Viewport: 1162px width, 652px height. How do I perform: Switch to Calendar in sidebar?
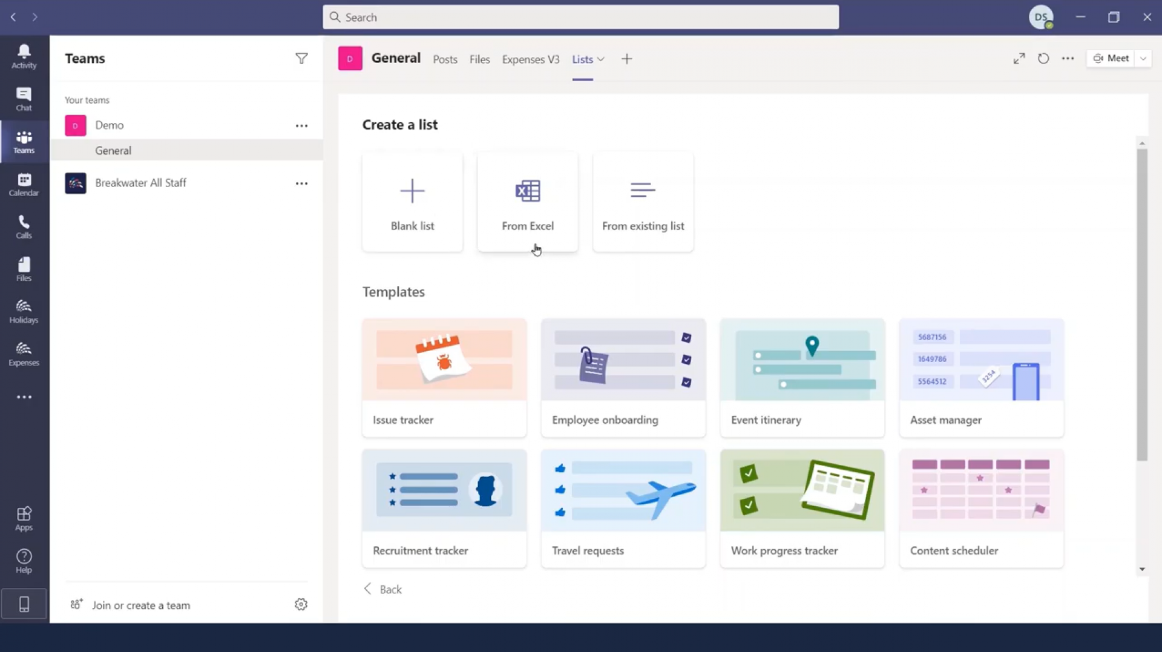point(24,183)
